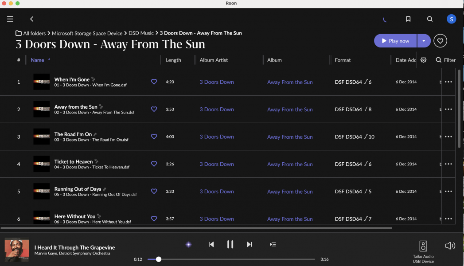Sort by the # column header
The height and width of the screenshot is (266, 464).
pos(19,60)
